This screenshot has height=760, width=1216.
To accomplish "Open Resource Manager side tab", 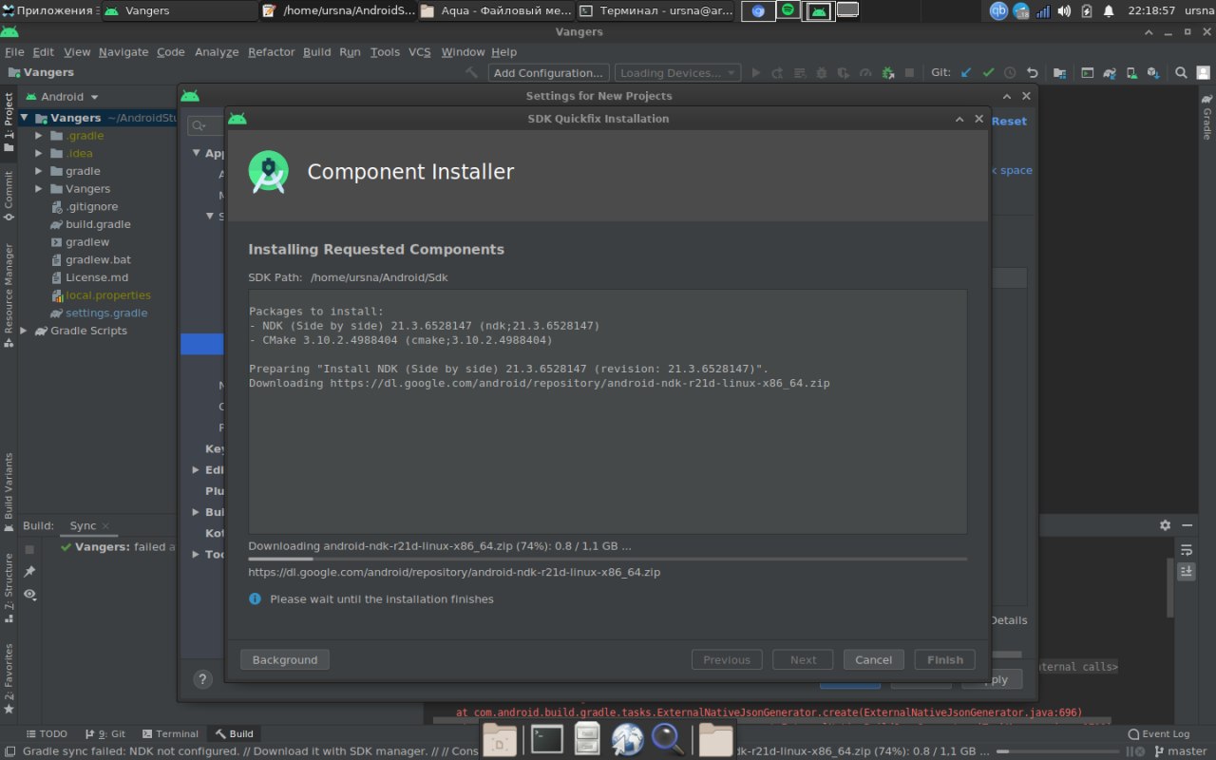I will coord(9,294).
